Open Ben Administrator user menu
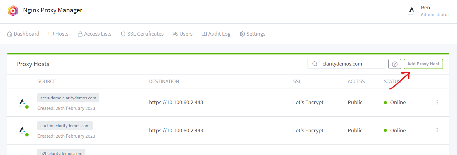This screenshot has height=155, width=457. pos(428,11)
